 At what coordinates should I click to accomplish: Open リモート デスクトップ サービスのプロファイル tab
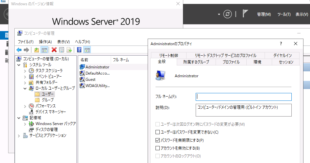tap(225, 55)
